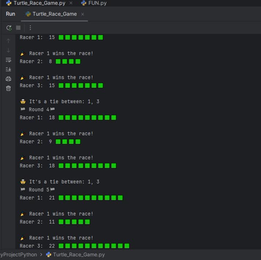This screenshot has height=260, width=261.
Task: Click the tie message above Round 4
Action: tap(60, 102)
